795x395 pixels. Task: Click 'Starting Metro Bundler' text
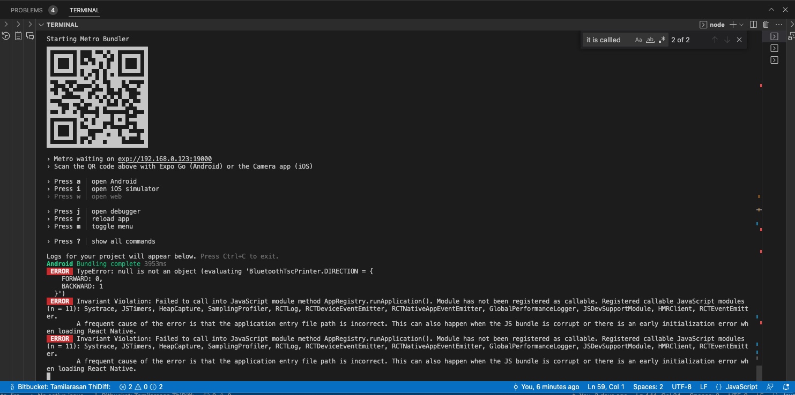pos(88,39)
